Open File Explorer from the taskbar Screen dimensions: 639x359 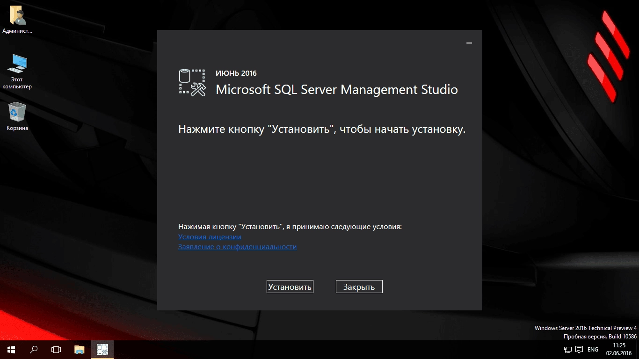tap(80, 349)
